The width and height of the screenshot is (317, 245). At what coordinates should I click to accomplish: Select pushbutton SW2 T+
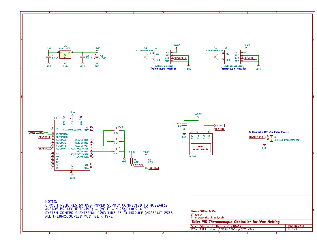117,141
